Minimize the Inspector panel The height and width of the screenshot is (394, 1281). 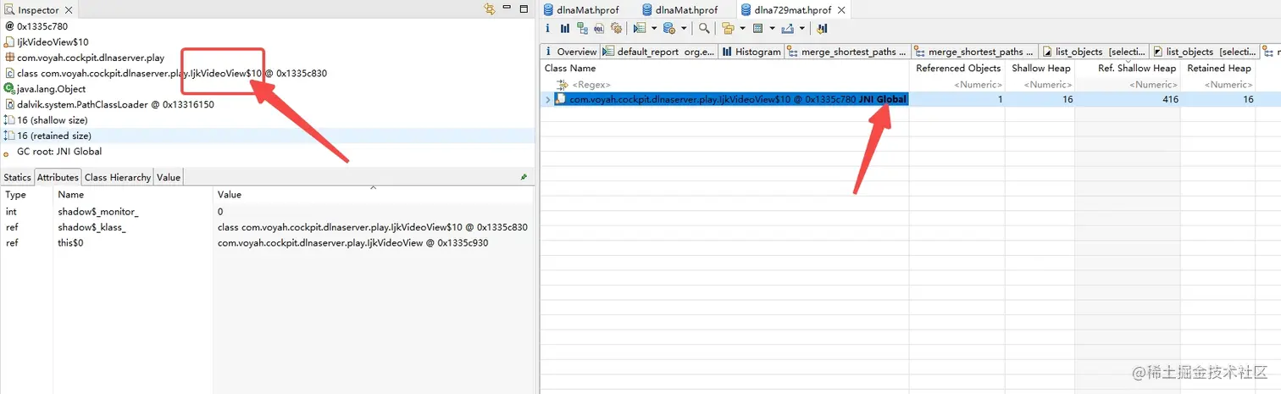point(507,8)
